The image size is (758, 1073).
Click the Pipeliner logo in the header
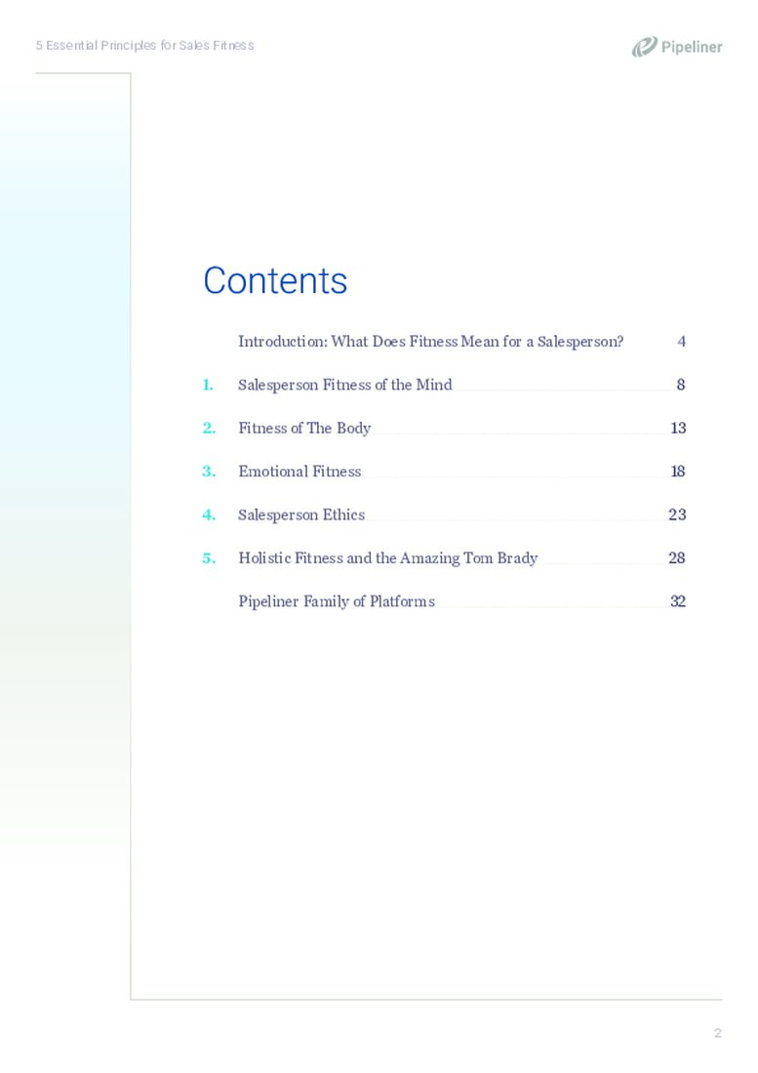pos(677,46)
